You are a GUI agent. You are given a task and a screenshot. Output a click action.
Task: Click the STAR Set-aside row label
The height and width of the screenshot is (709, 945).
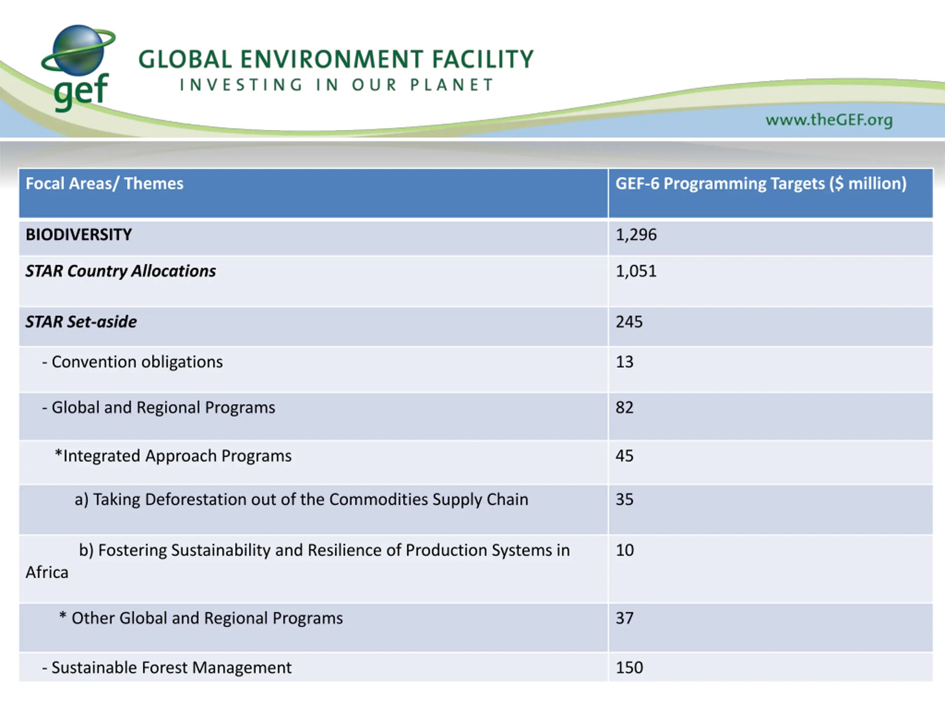(x=81, y=322)
